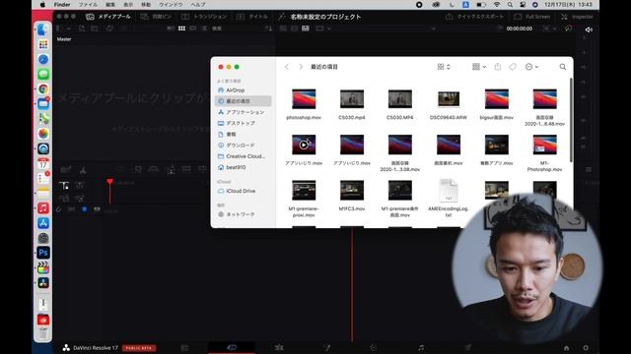Viewport: 631px width, 354px height.
Task: Switch to the Deliver page rocket icon
Action: [x=468, y=347]
